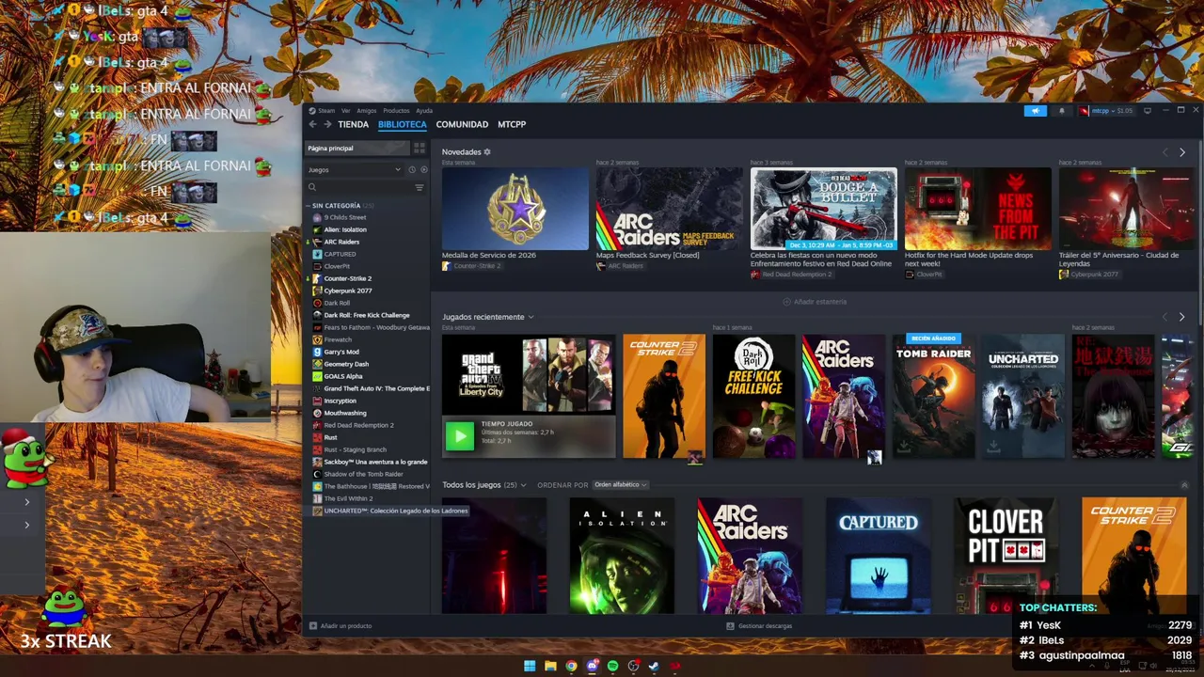
Task: Switch to the COMUNIDAD tab
Action: [462, 124]
